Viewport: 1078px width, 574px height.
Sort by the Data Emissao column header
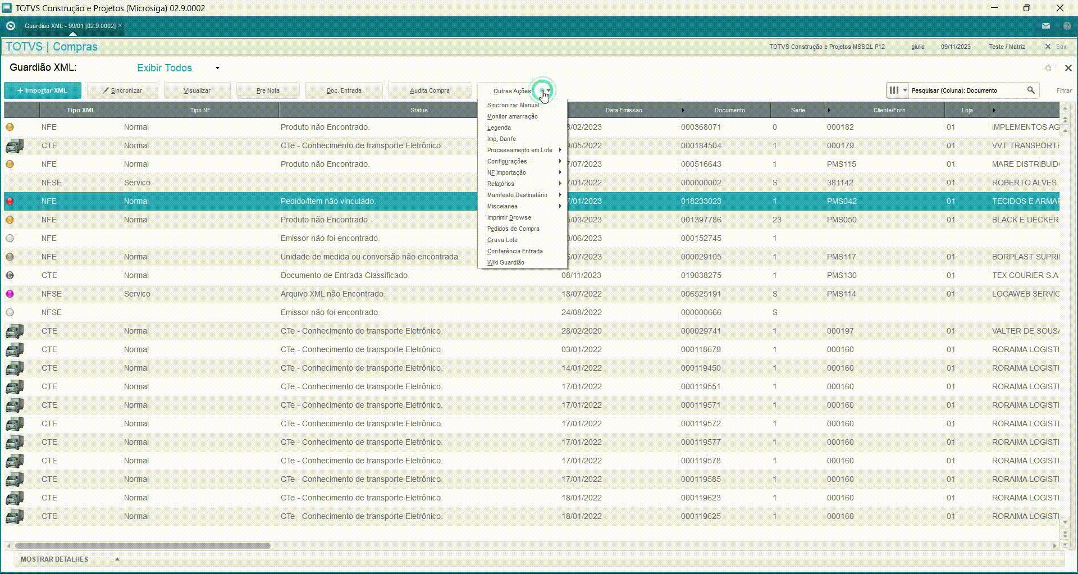tap(623, 110)
